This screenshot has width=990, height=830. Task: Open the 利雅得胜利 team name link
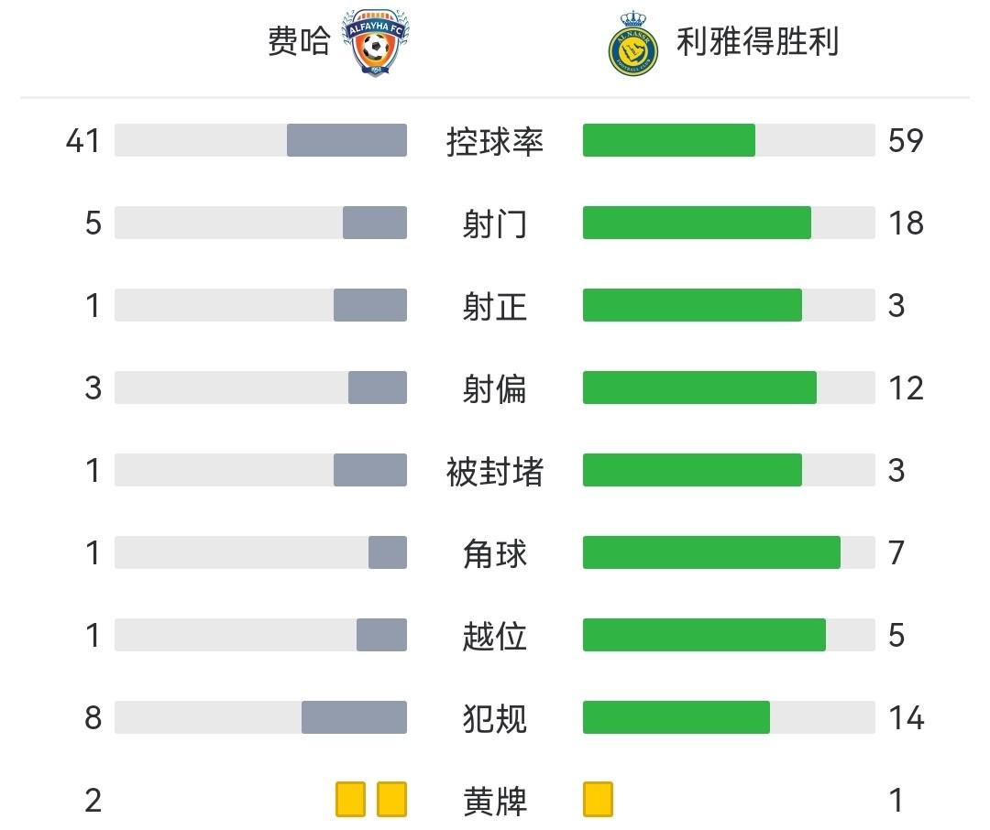tap(757, 42)
